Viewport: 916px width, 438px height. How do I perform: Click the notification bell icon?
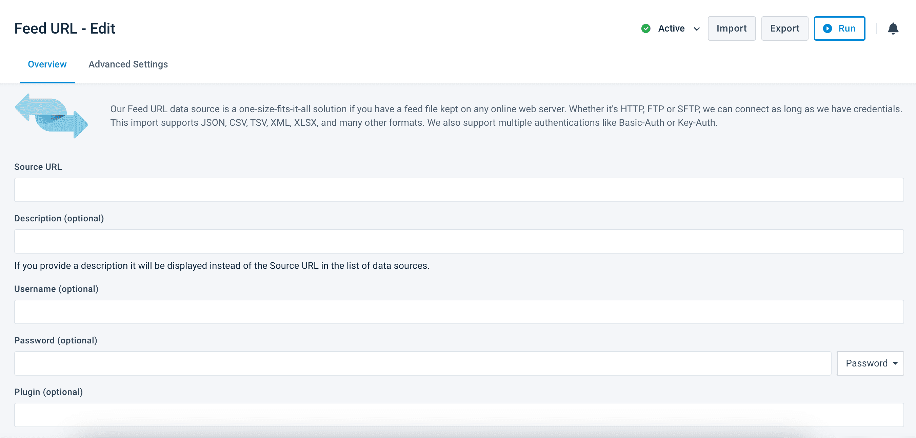coord(893,28)
